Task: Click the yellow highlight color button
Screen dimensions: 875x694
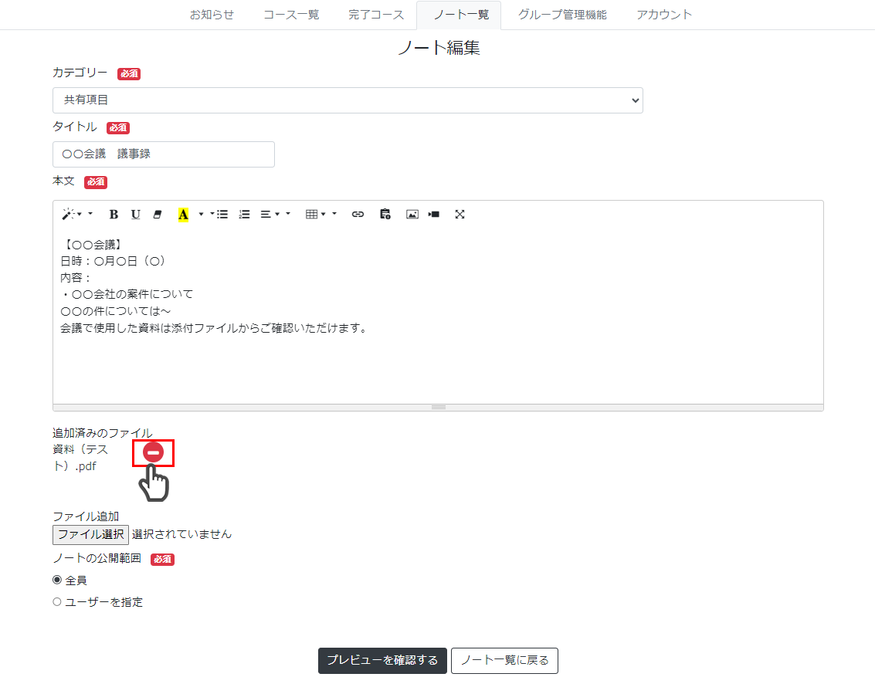Action: (x=183, y=215)
